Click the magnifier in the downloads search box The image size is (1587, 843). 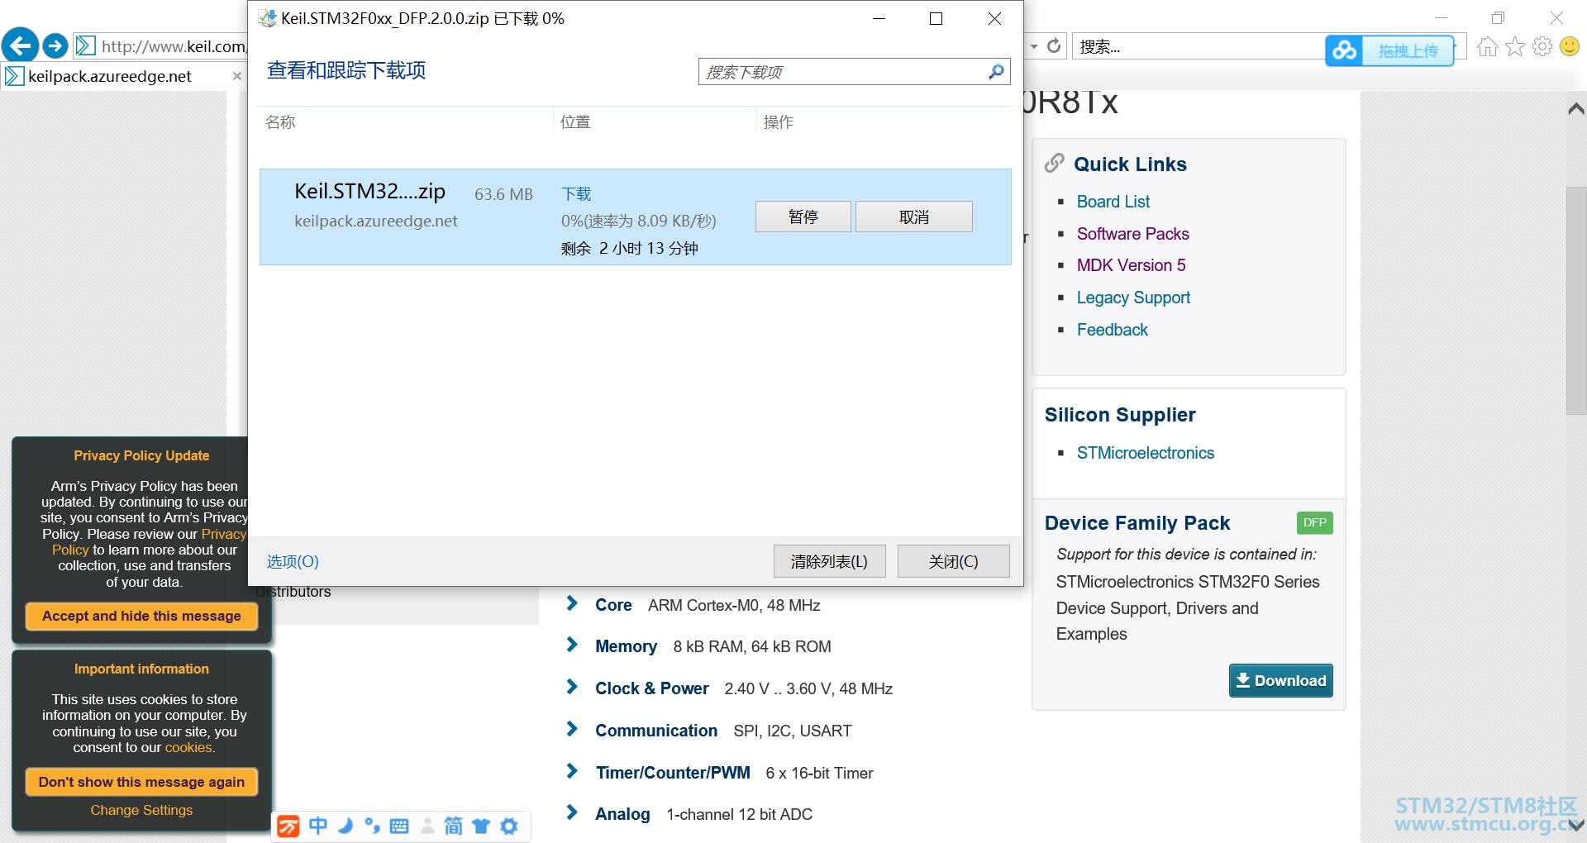click(x=996, y=72)
